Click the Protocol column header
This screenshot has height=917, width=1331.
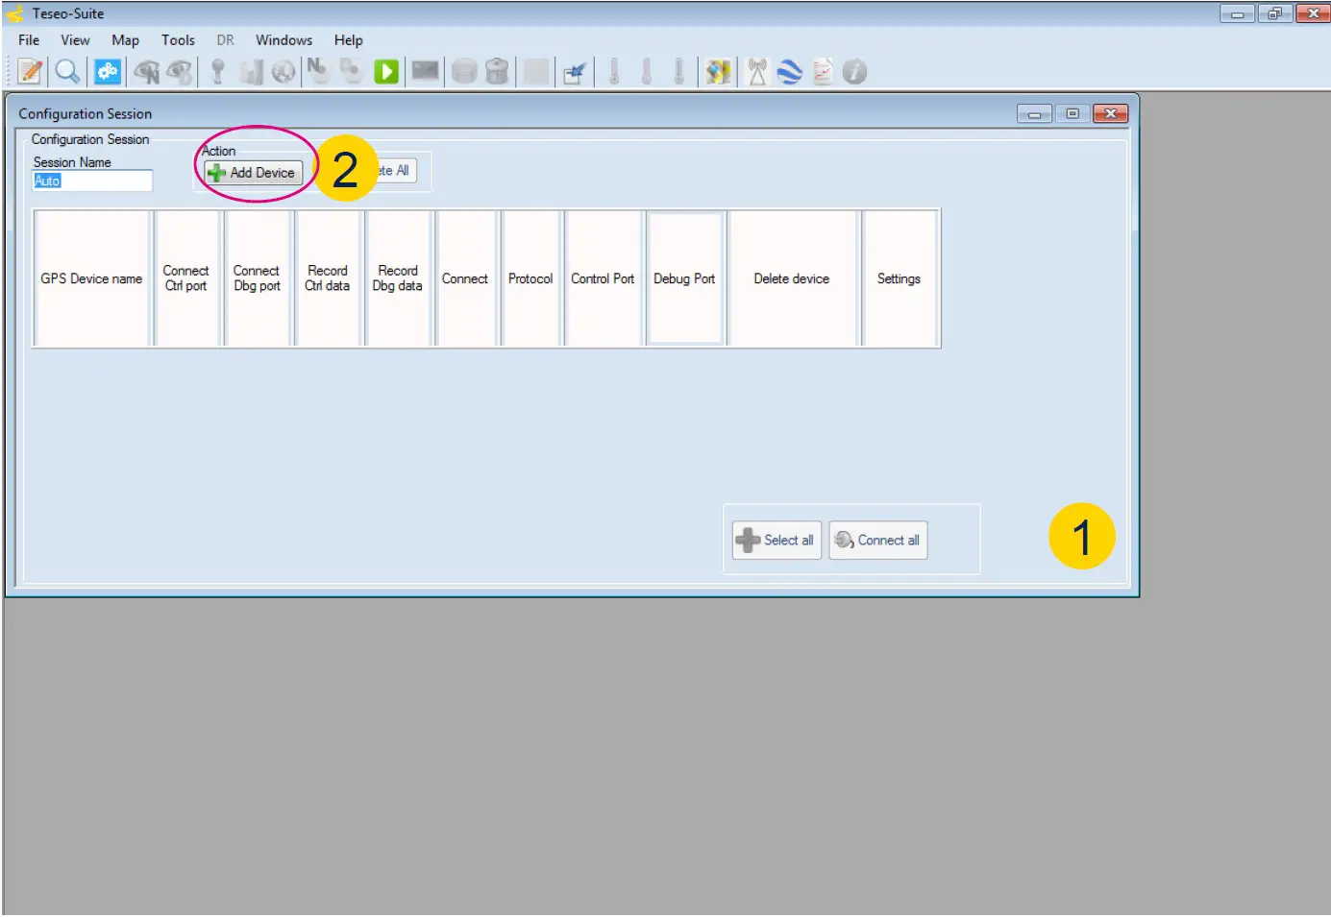pos(530,278)
